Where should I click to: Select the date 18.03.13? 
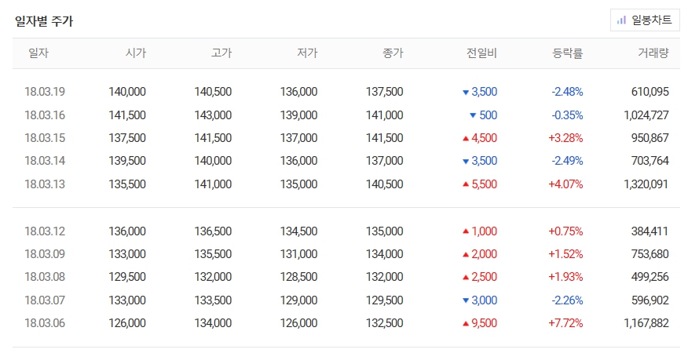[45, 184]
